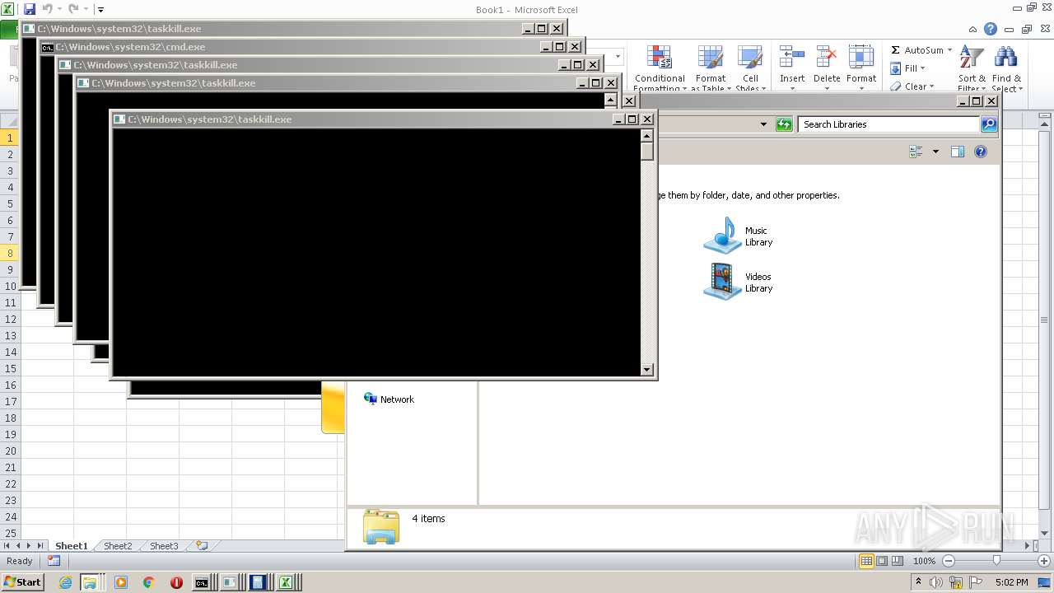1054x593 pixels.
Task: Click the taskbar clock showing 5:02 PM
Action: click(1011, 582)
